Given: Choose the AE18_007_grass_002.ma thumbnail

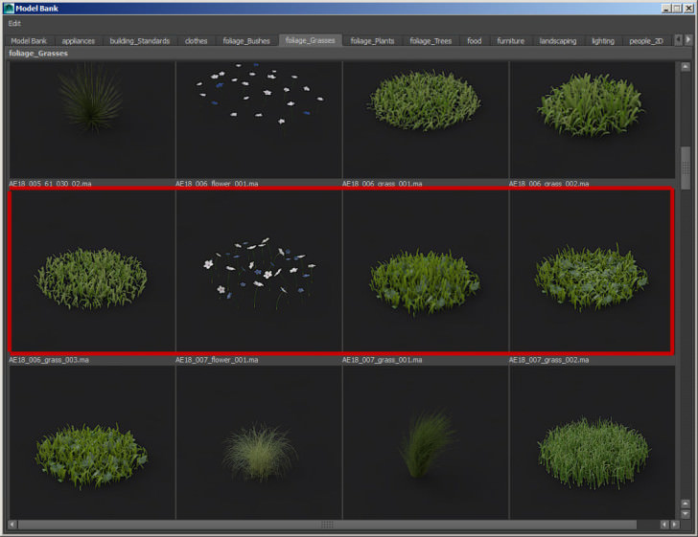Looking at the screenshot, I should tap(592, 272).
